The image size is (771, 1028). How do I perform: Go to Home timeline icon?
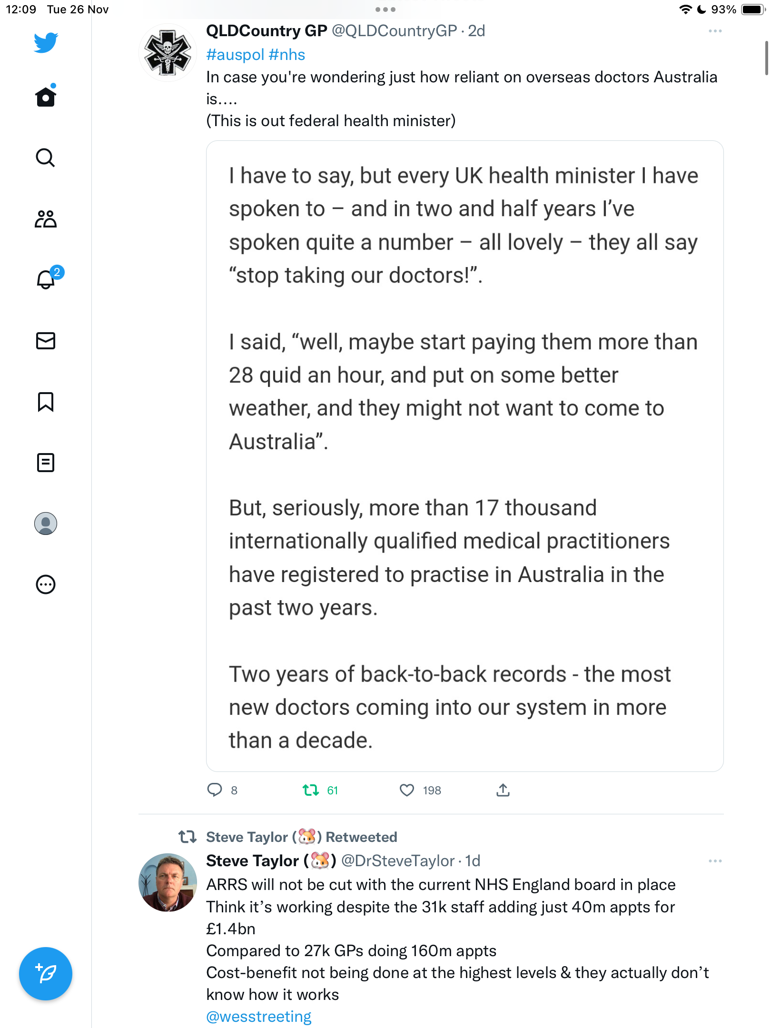click(46, 96)
